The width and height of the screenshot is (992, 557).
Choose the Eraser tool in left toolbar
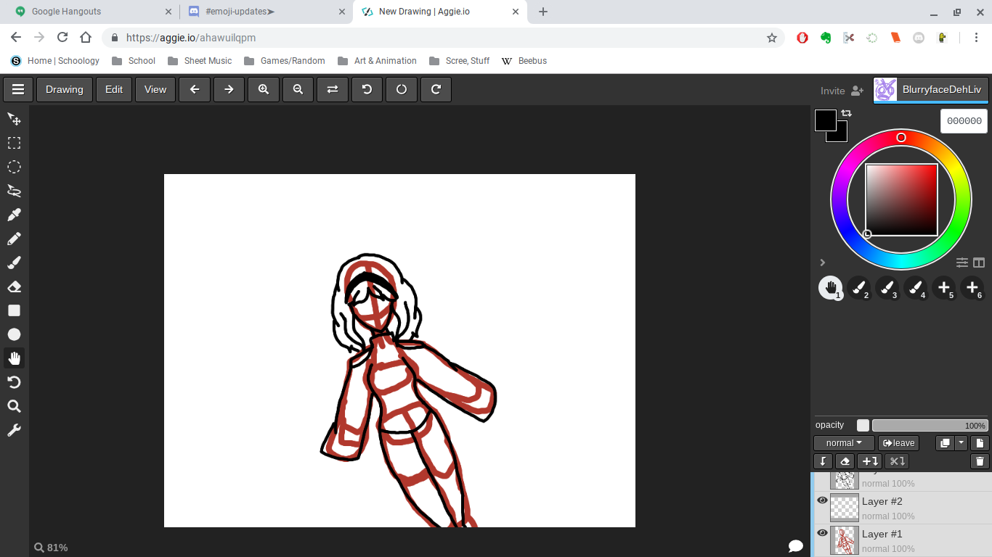click(x=14, y=286)
